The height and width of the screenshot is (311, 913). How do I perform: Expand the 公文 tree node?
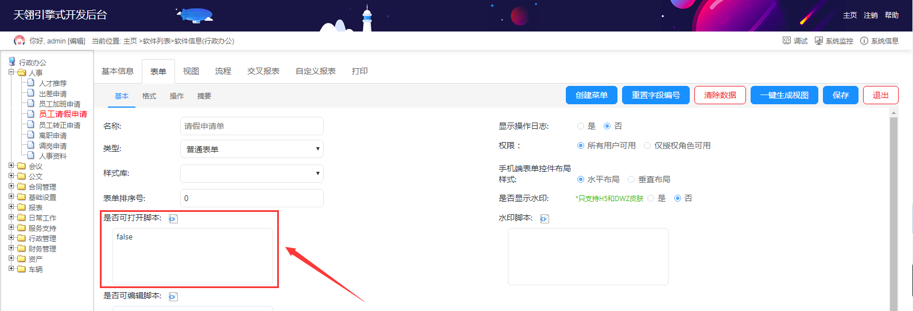click(x=11, y=176)
